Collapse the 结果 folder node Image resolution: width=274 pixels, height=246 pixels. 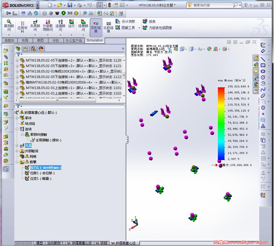[17, 162]
